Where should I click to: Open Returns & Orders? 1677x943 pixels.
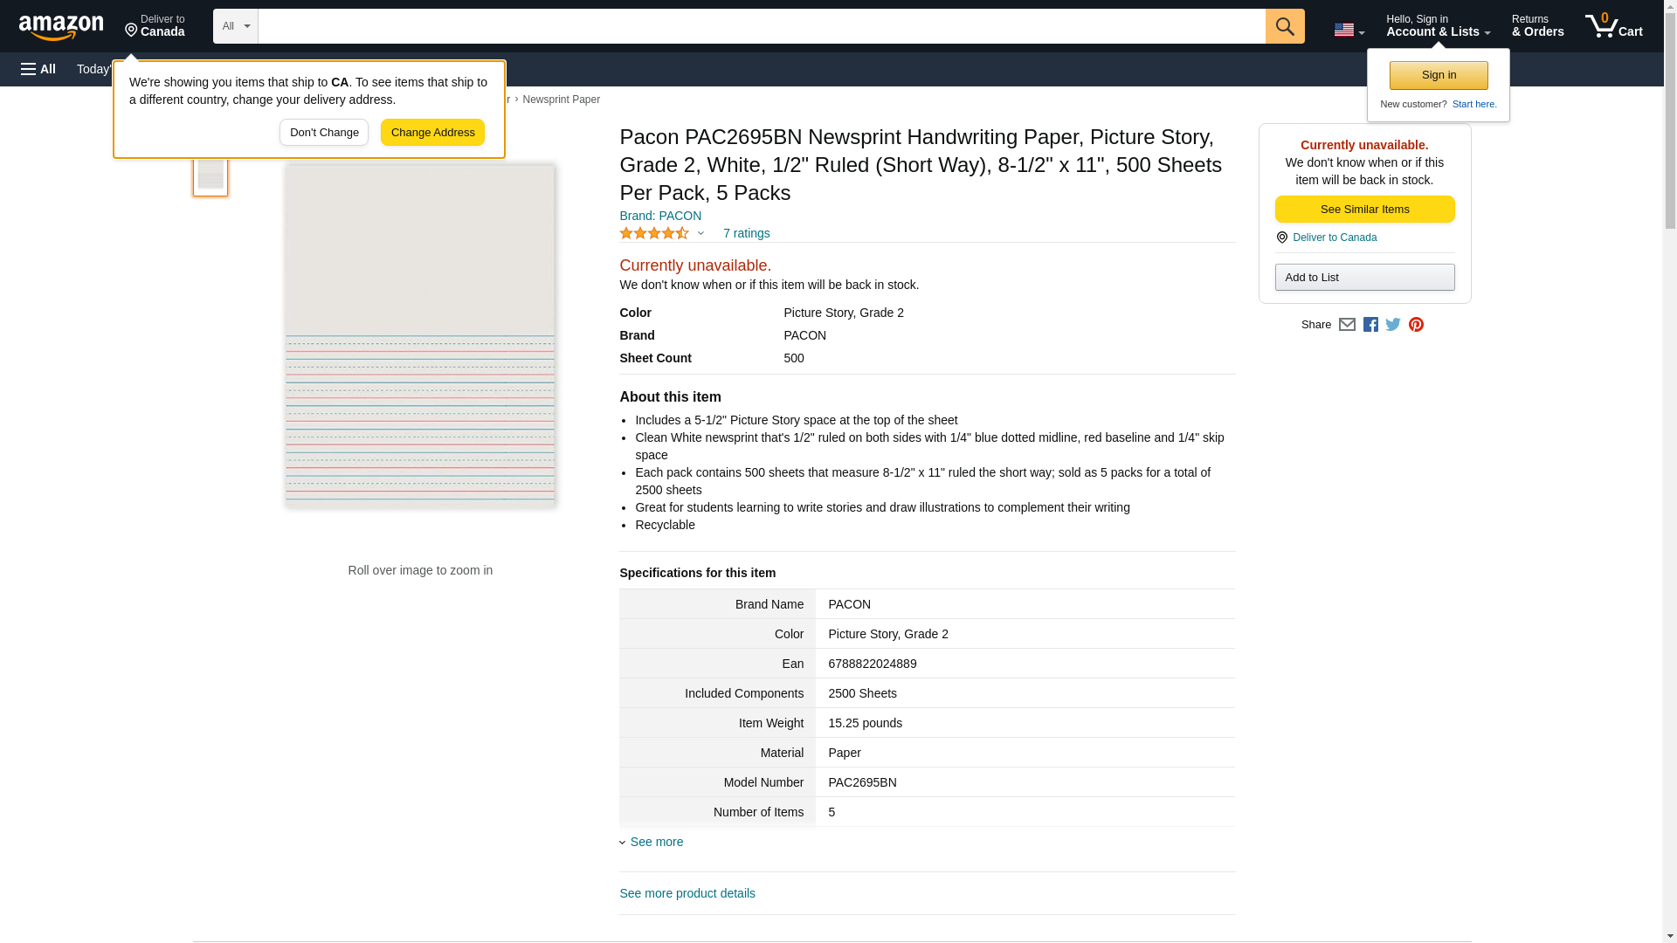click(1537, 26)
